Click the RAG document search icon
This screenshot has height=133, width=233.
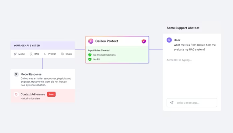point(31,54)
